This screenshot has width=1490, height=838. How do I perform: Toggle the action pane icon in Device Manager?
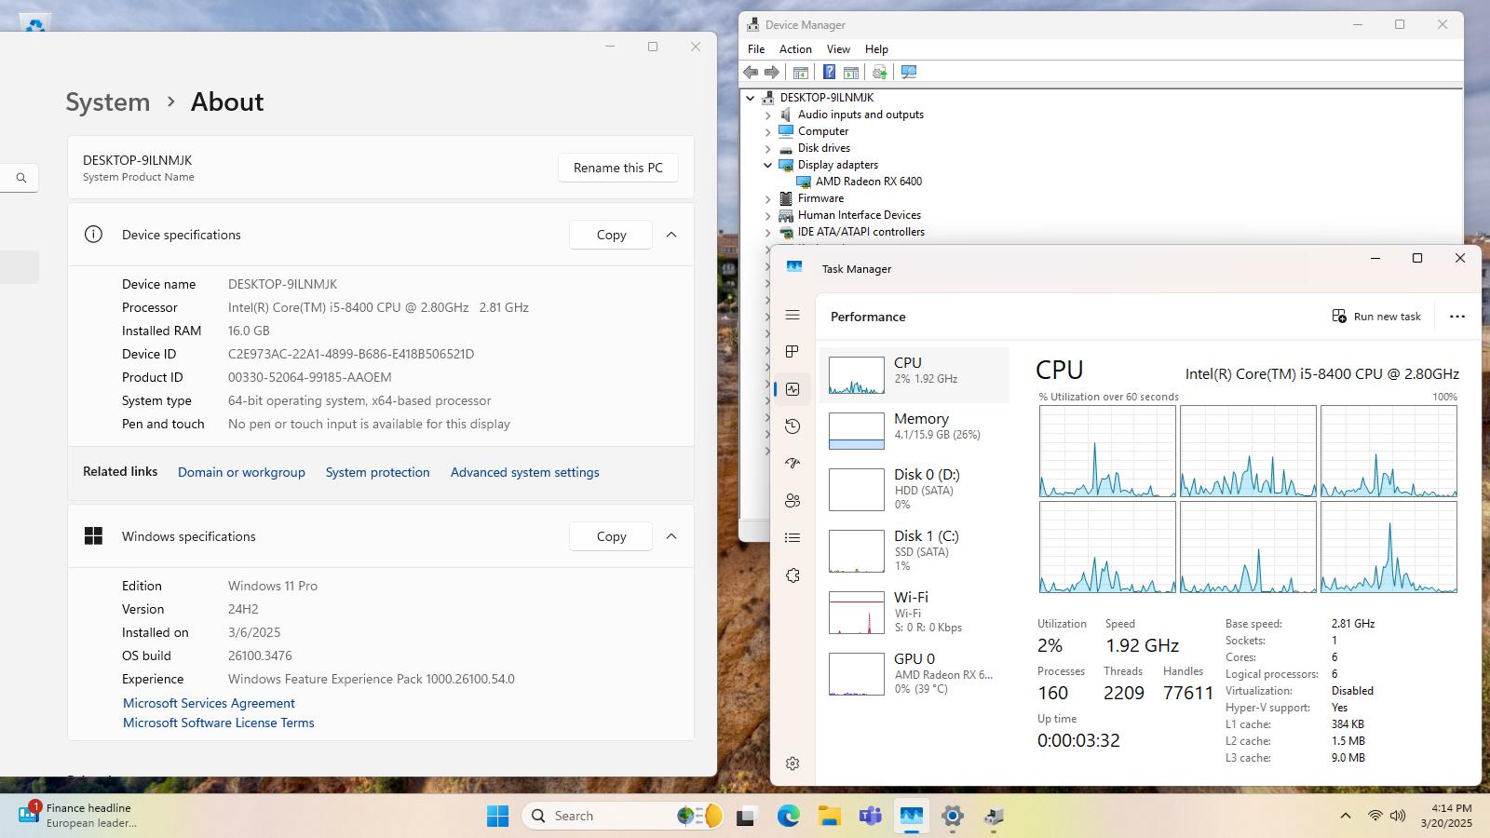tap(851, 73)
